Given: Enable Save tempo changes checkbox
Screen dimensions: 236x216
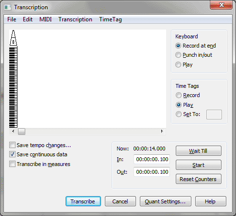Looking at the screenshot, I should [x=13, y=145].
